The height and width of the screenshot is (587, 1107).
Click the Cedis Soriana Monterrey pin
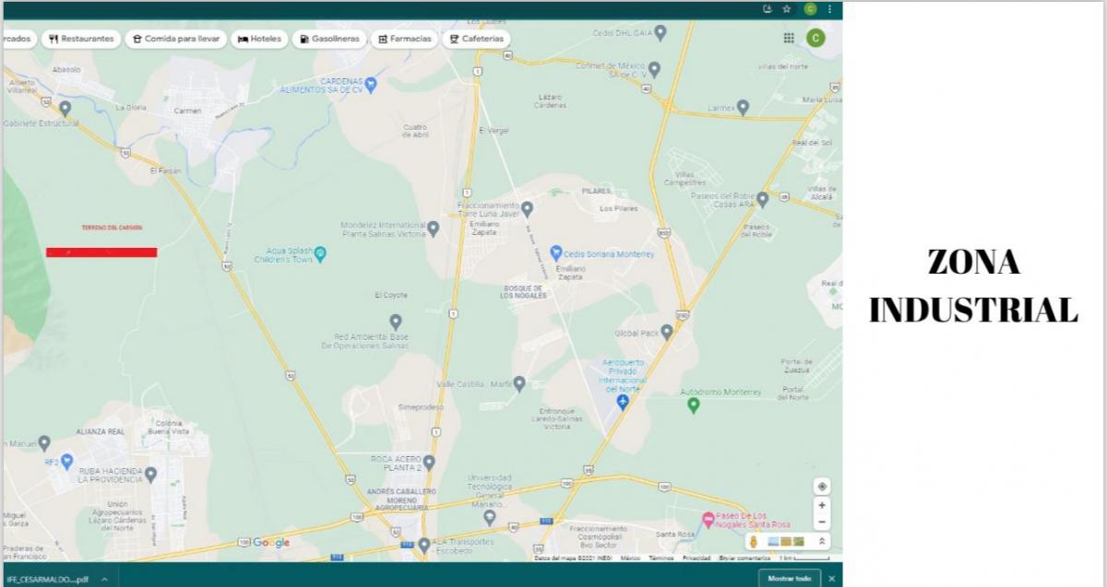(556, 252)
